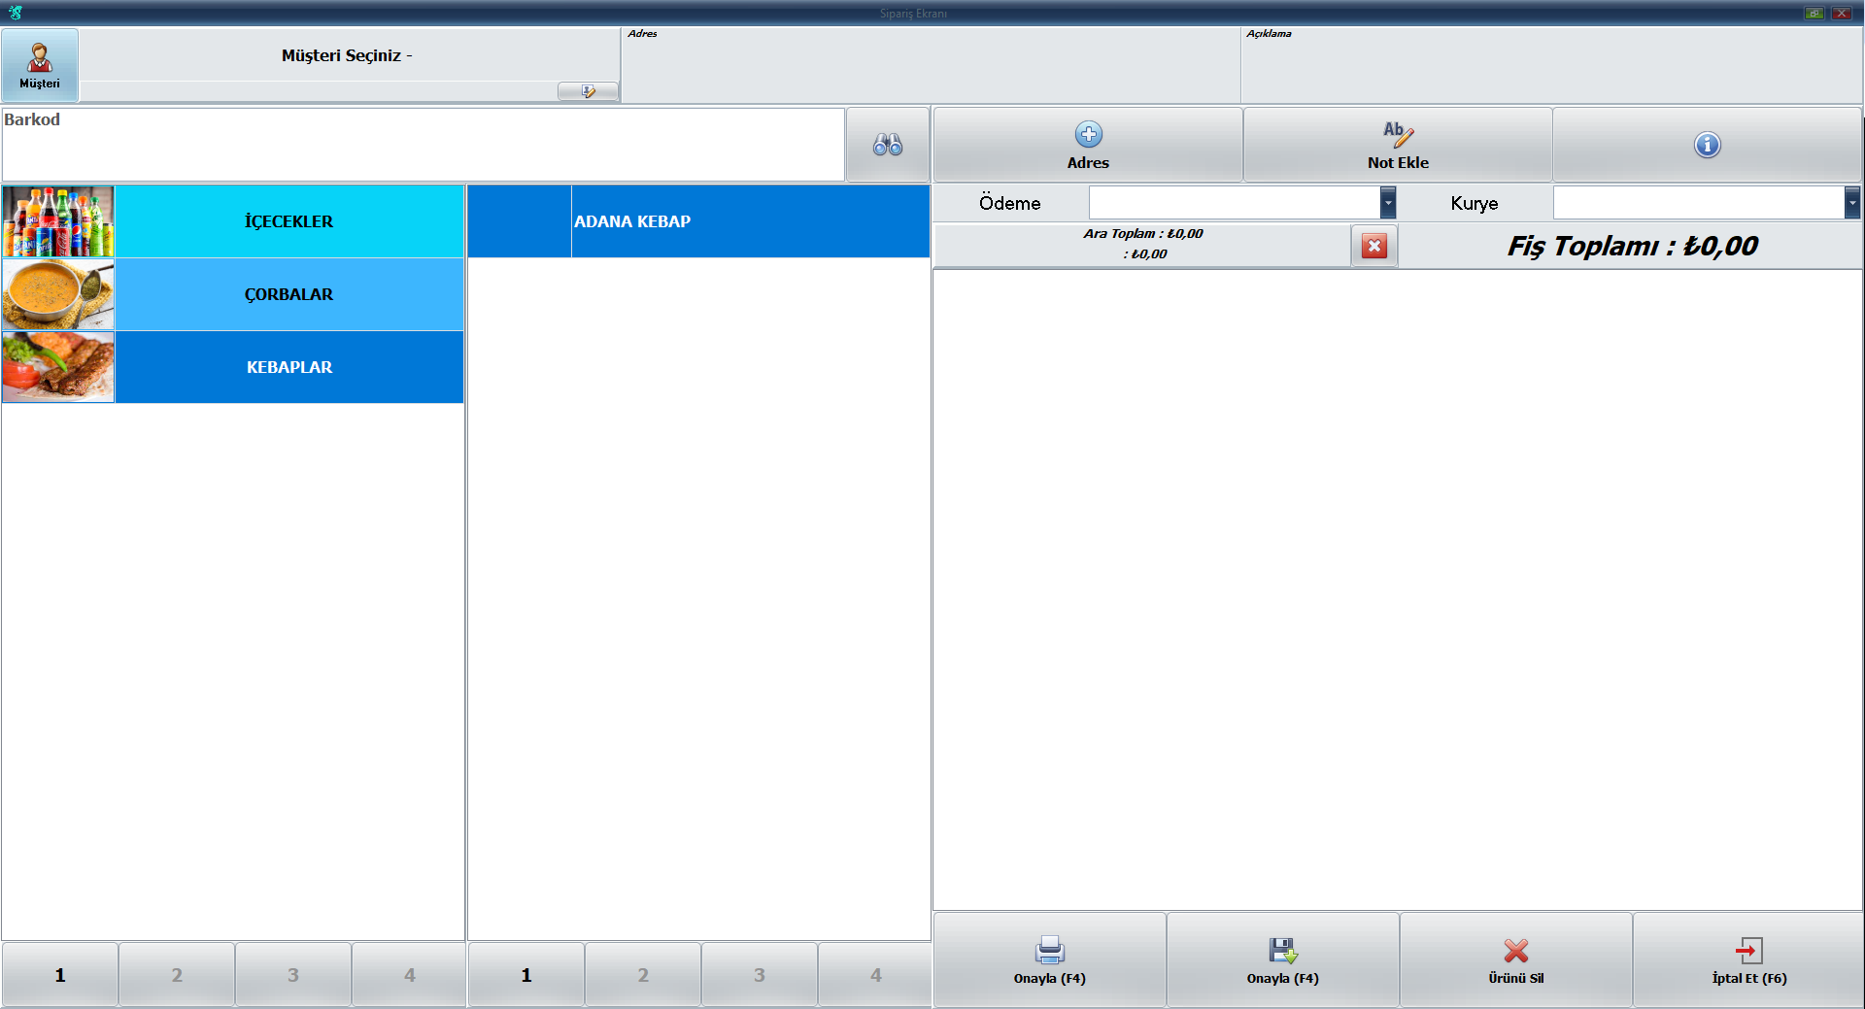Click the Adres text area at top
This screenshot has width=1865, height=1009.
coord(931,65)
